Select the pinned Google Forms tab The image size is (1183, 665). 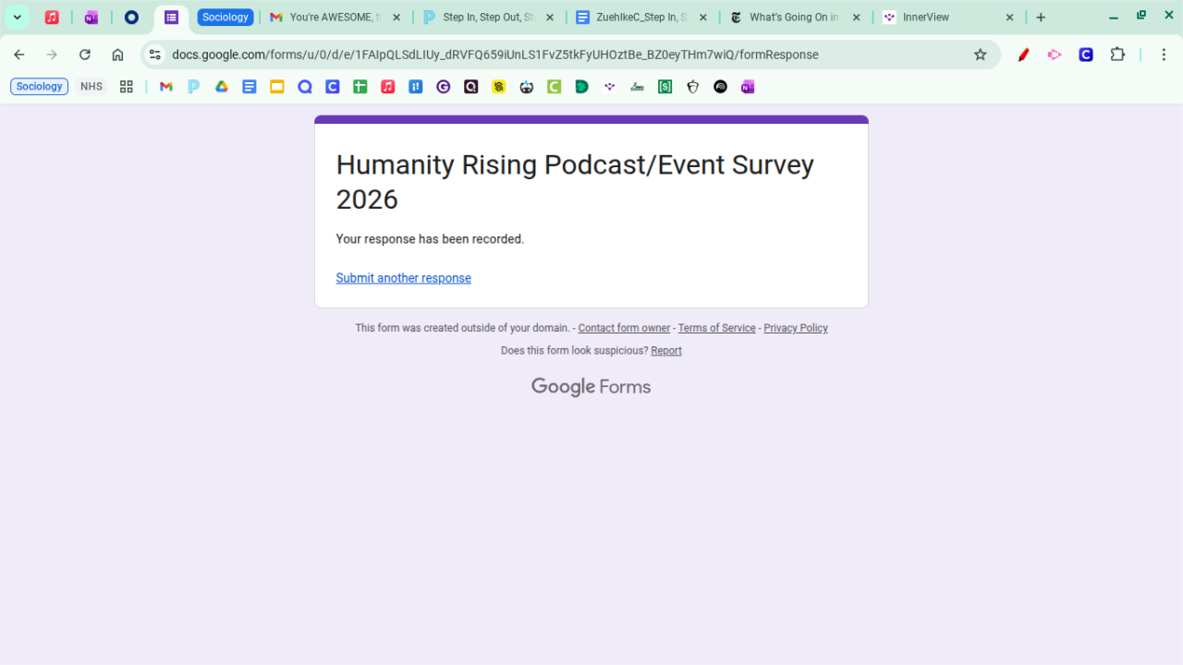[x=171, y=18]
